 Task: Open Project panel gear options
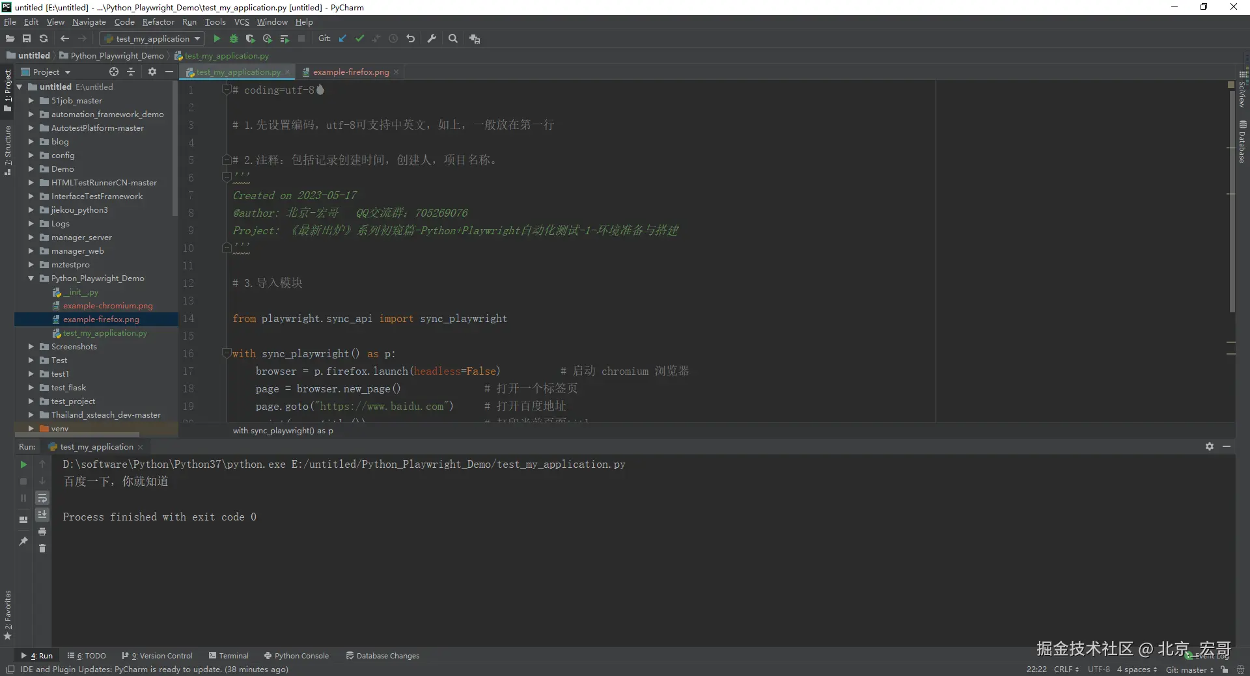pyautogui.click(x=152, y=72)
